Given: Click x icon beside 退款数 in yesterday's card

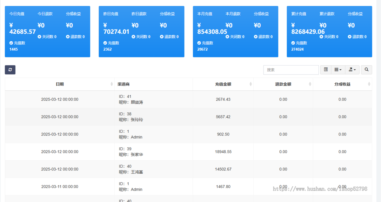Looking at the screenshot, I should (x=162, y=37).
